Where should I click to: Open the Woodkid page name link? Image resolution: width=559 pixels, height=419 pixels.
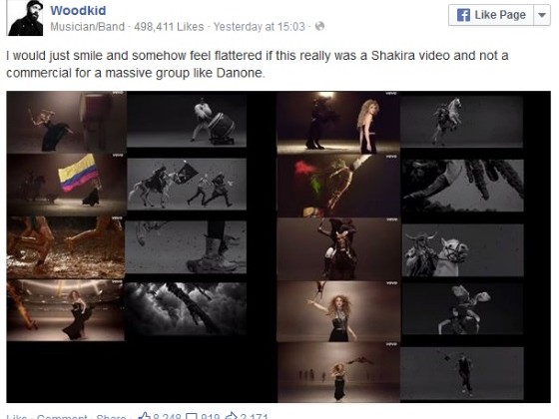coord(78,10)
